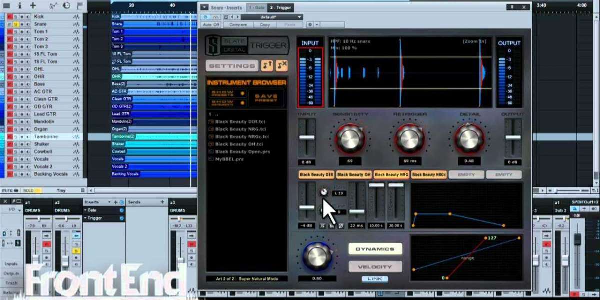Image resolution: width=600 pixels, height=300 pixels.
Task: Open the Inserts header dropdown arrow
Action: [109, 202]
